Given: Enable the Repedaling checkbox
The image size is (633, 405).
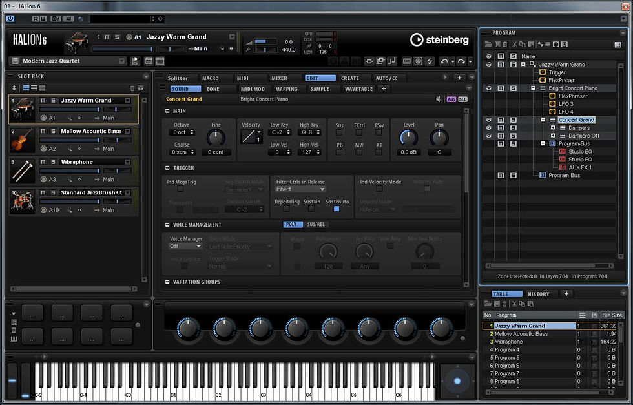Looking at the screenshot, I should 286,209.
